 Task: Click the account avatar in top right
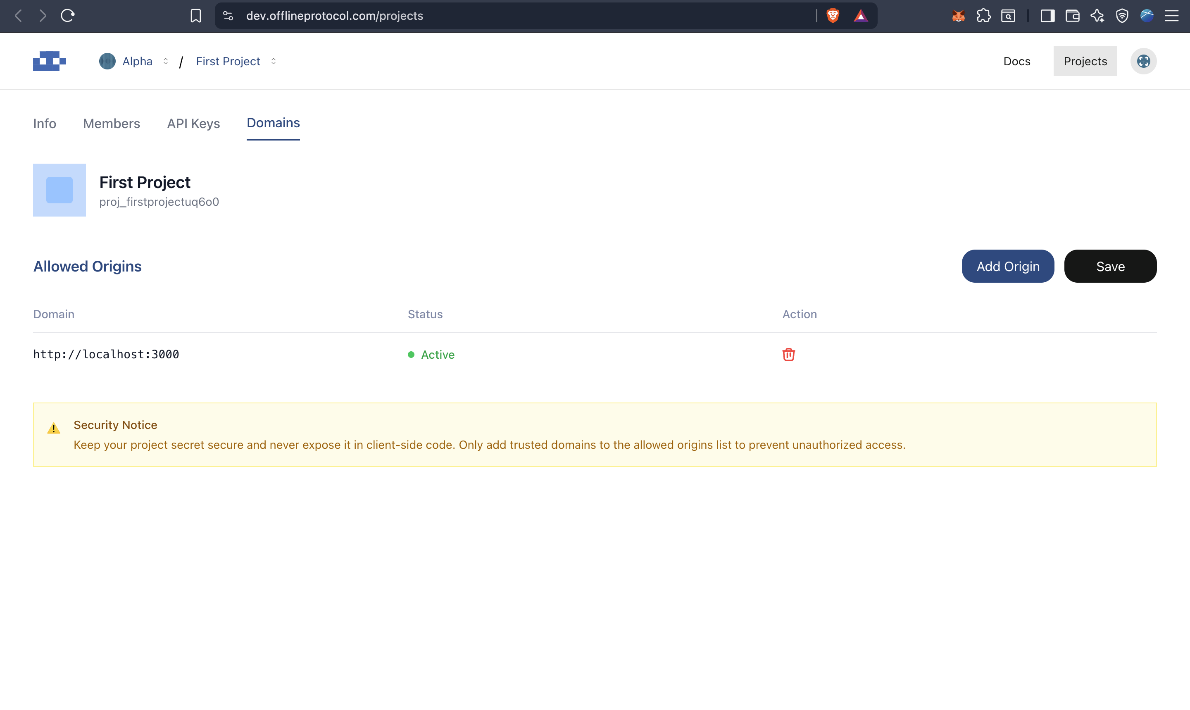[1144, 61]
